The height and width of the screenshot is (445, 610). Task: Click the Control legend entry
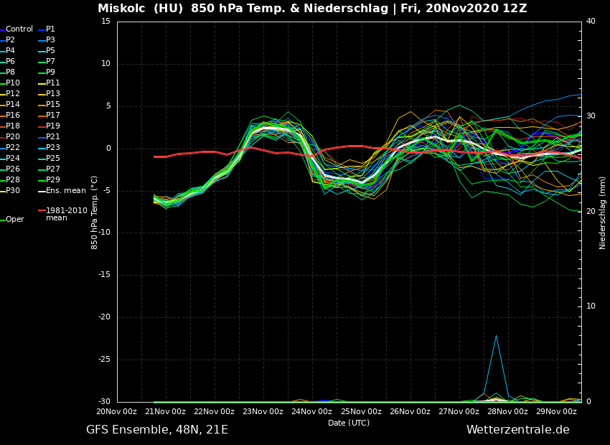pyautogui.click(x=19, y=29)
